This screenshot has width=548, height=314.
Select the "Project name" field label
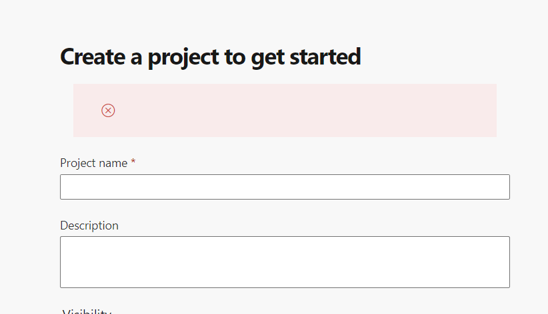tap(93, 163)
